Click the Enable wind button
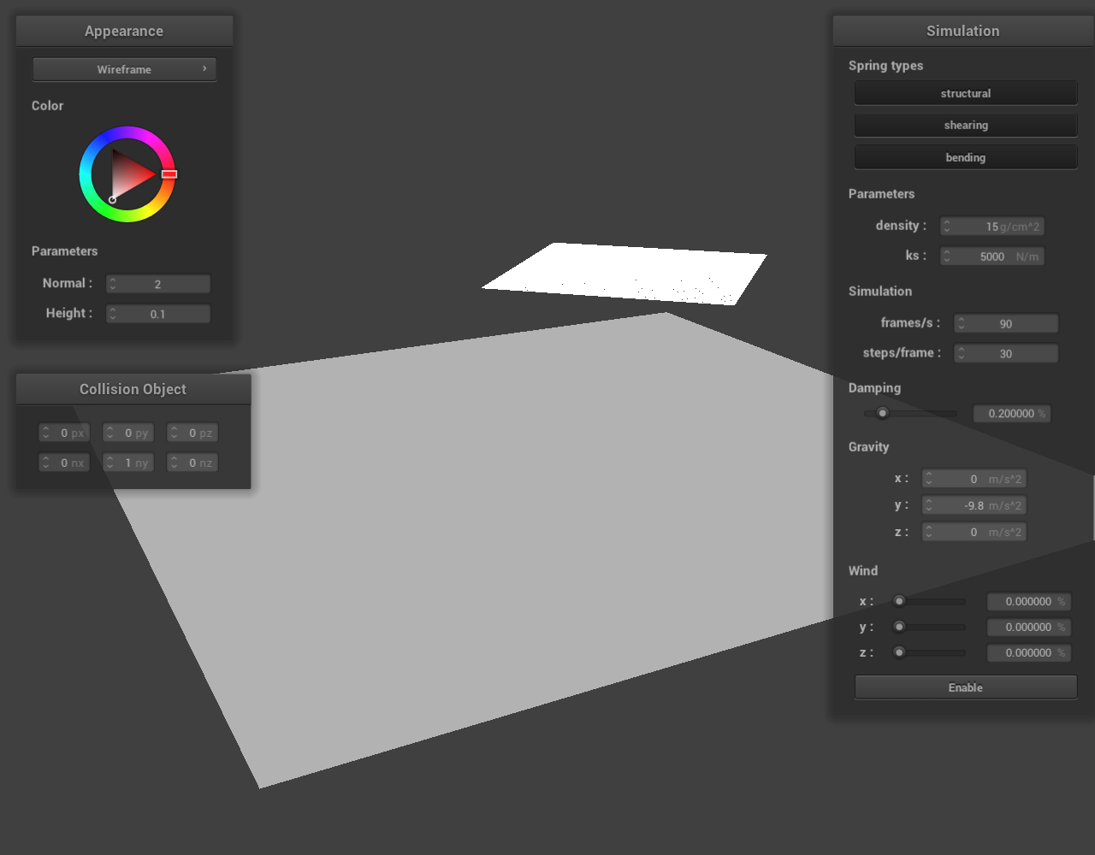Image resolution: width=1095 pixels, height=855 pixels. pyautogui.click(x=965, y=687)
